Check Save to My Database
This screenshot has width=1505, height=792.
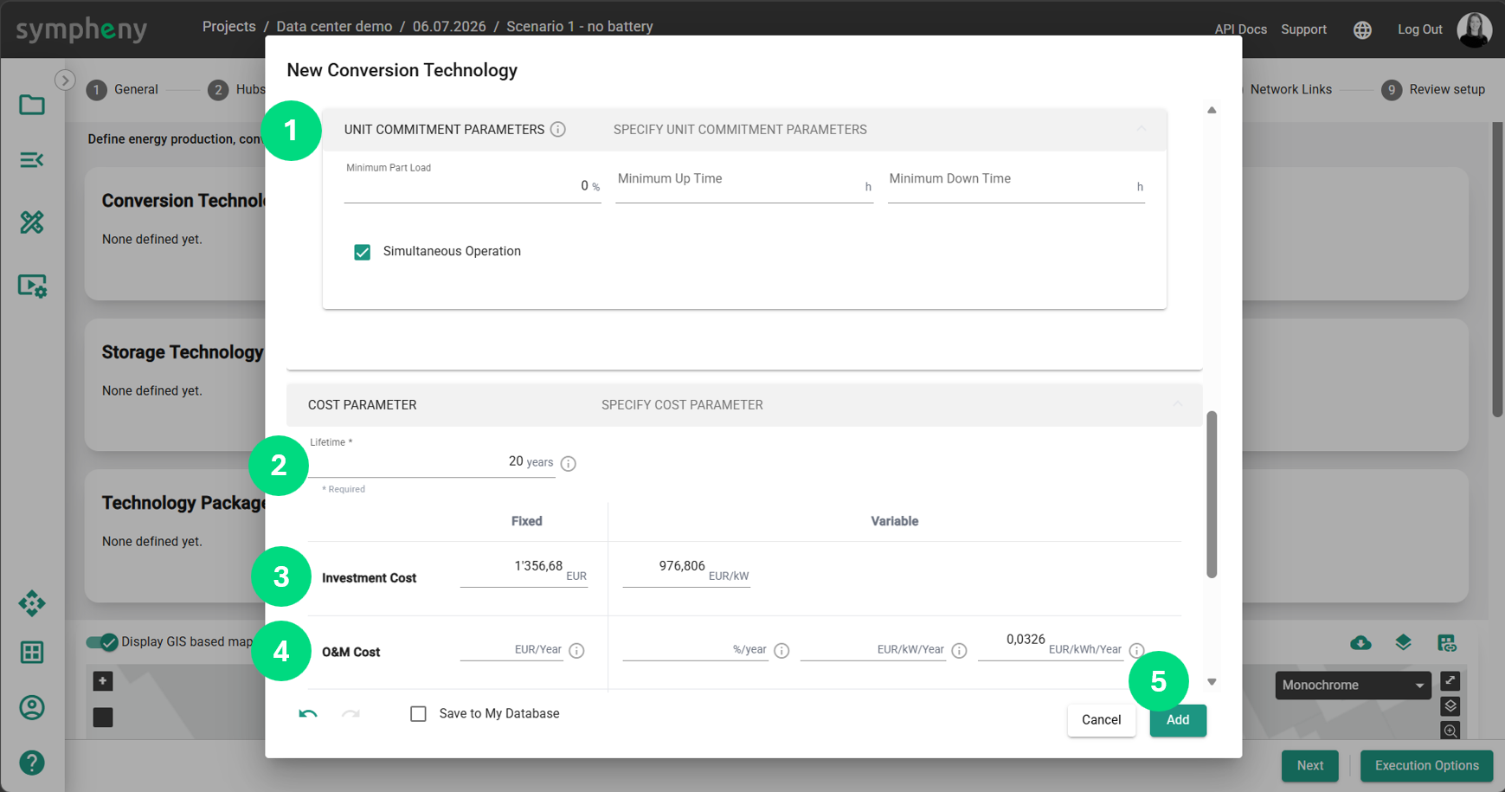pos(418,714)
